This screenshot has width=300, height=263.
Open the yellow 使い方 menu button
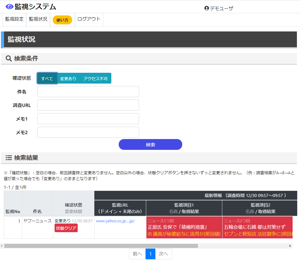point(62,20)
